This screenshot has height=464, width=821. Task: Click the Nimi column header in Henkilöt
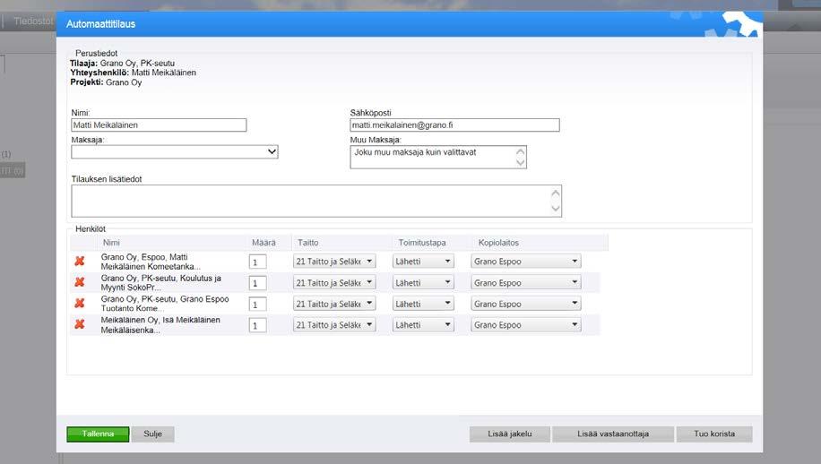click(111, 243)
